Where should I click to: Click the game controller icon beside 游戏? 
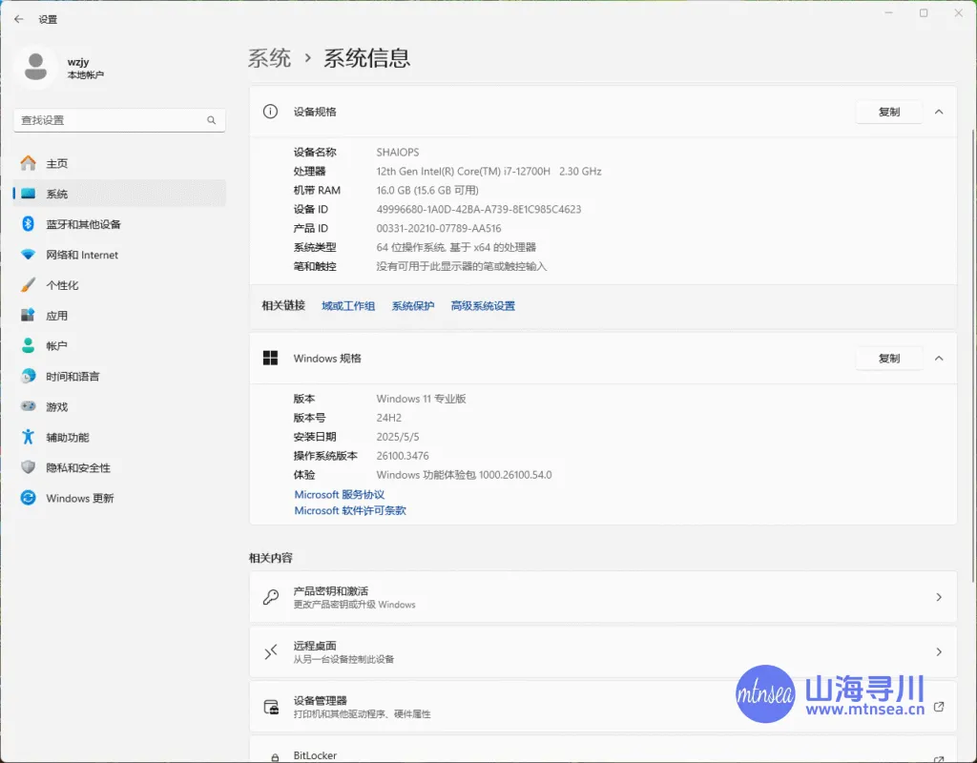pos(28,406)
